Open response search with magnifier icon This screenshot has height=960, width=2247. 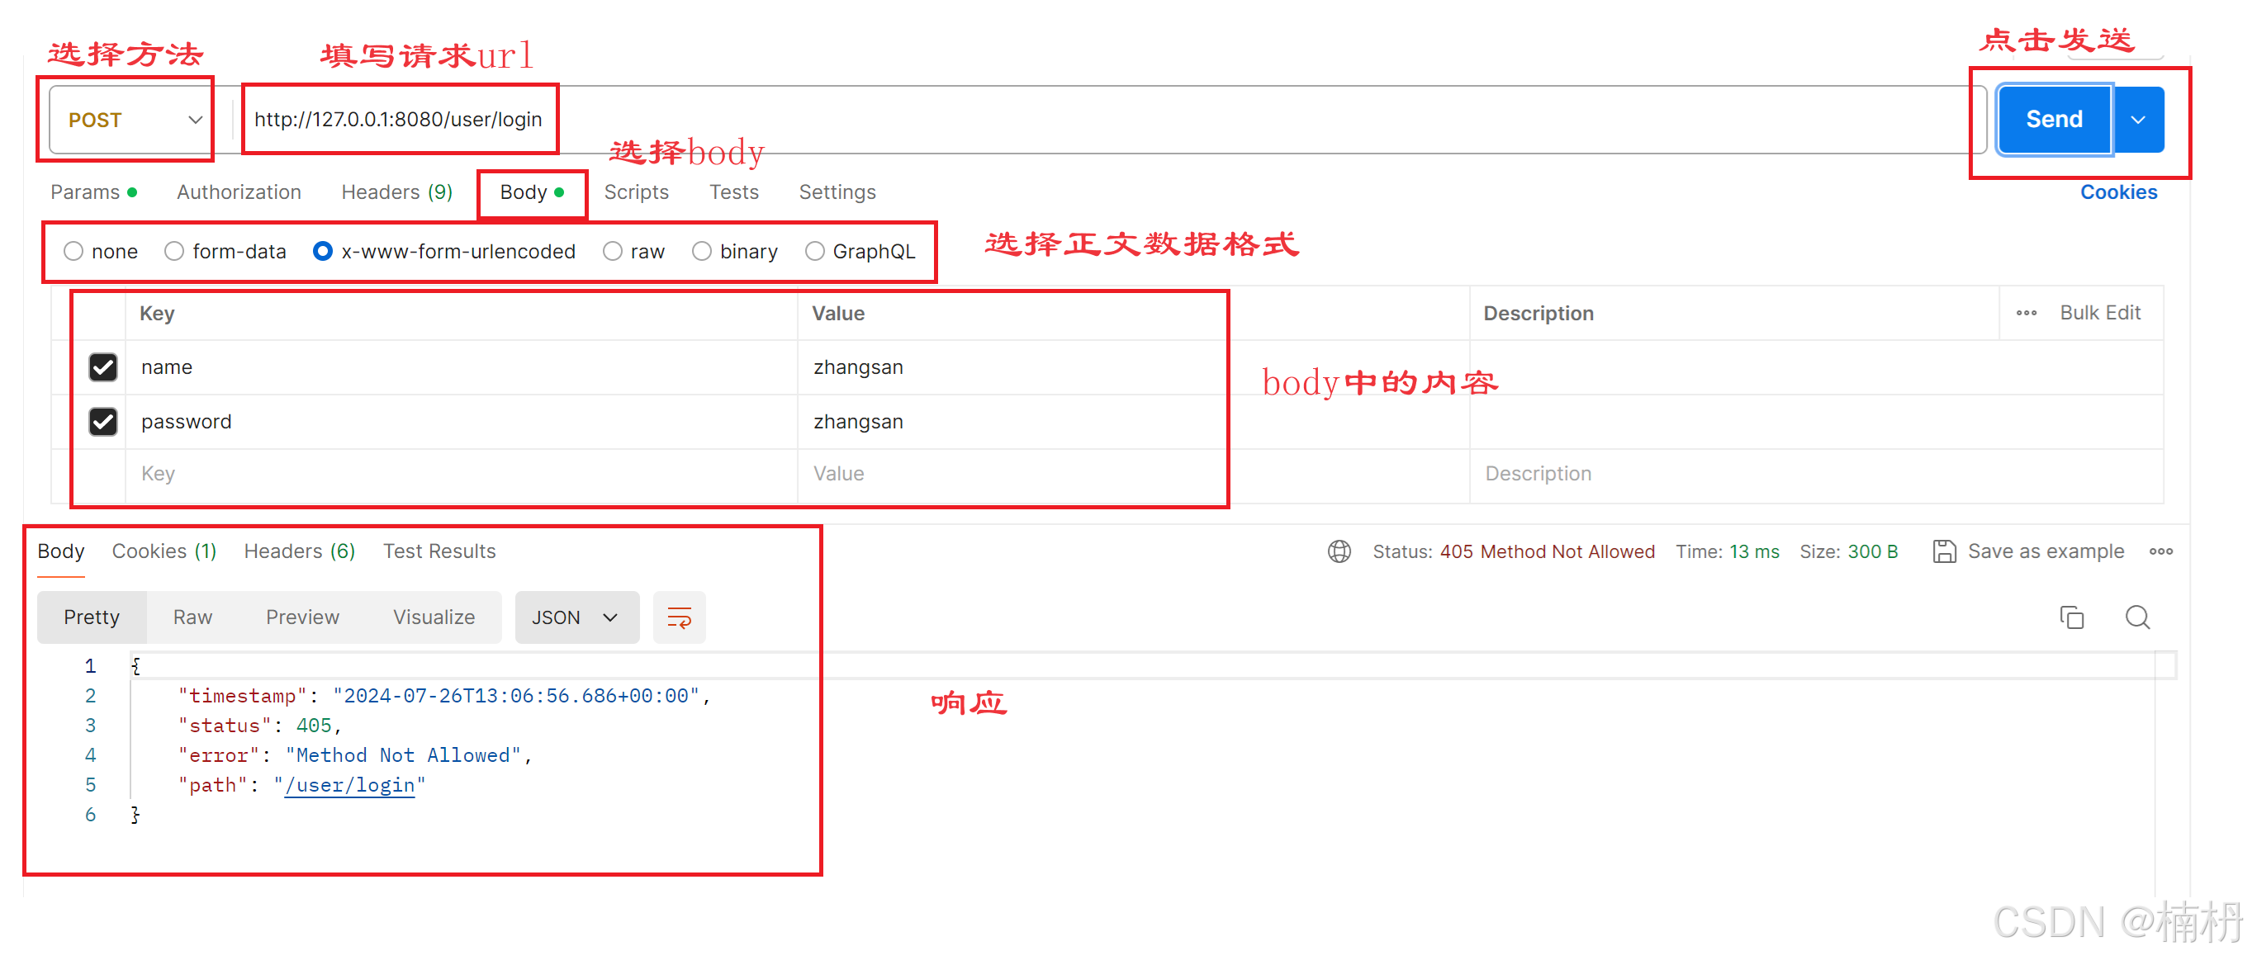[2136, 617]
